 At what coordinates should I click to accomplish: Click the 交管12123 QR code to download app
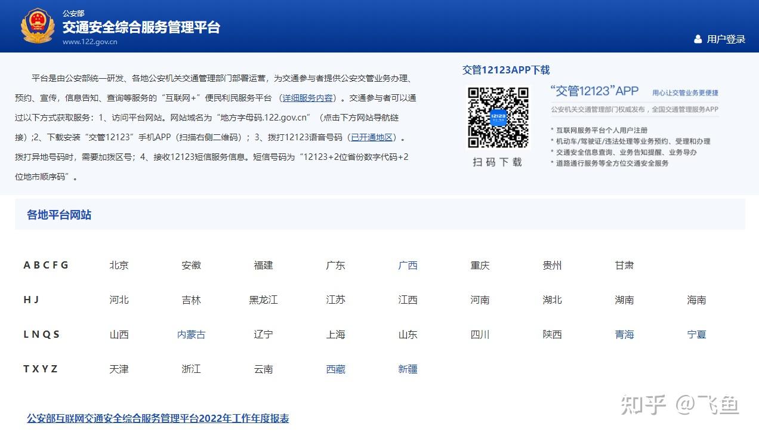498,118
